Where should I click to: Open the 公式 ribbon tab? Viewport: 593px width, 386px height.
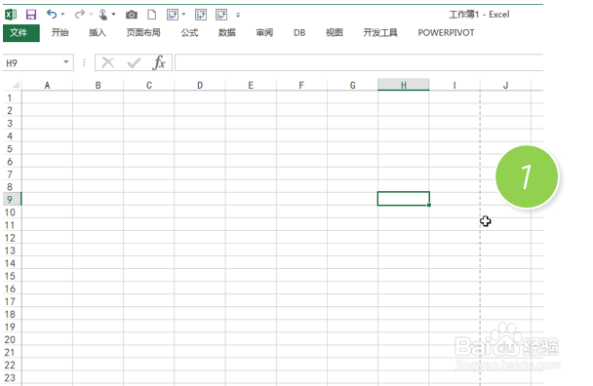189,33
